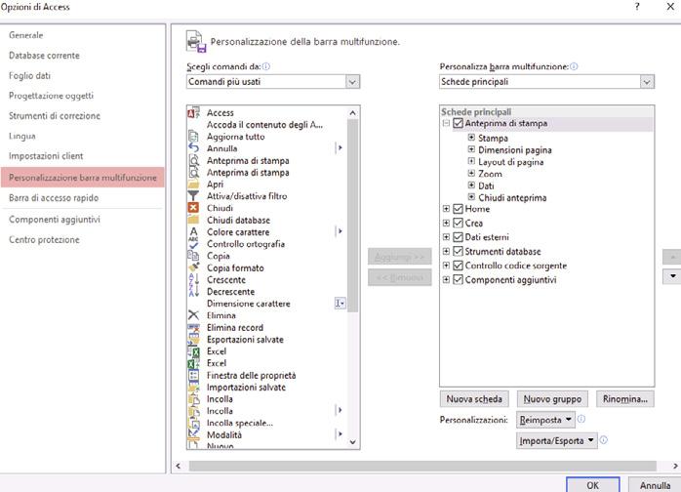Click the Annulla undo arrow icon
681x492 pixels.
(193, 148)
